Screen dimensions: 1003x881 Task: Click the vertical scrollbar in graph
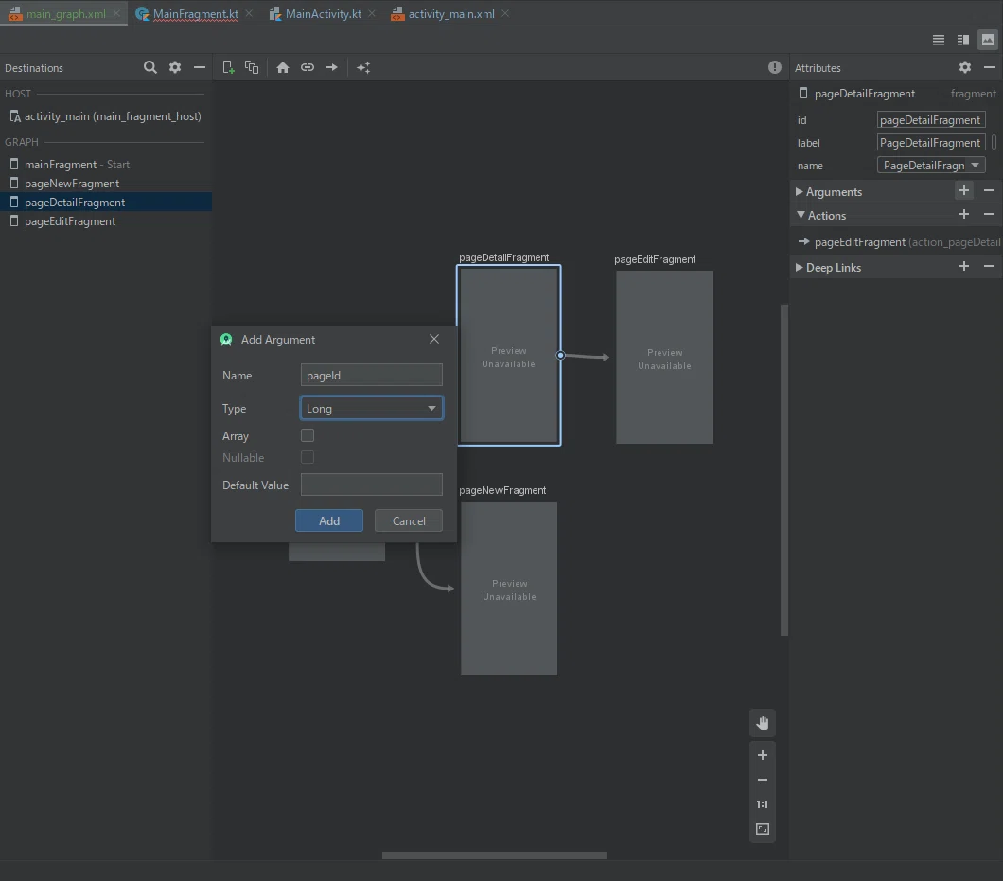tap(784, 470)
